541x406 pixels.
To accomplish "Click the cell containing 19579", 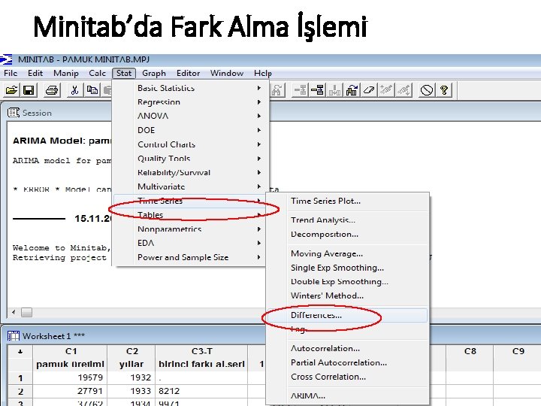I will click(71, 377).
